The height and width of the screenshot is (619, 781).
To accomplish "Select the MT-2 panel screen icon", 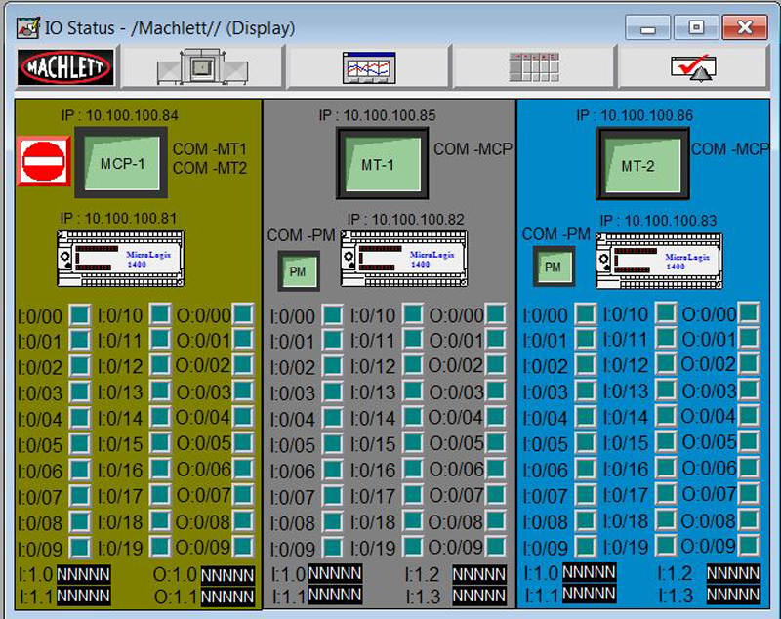I will coord(642,164).
